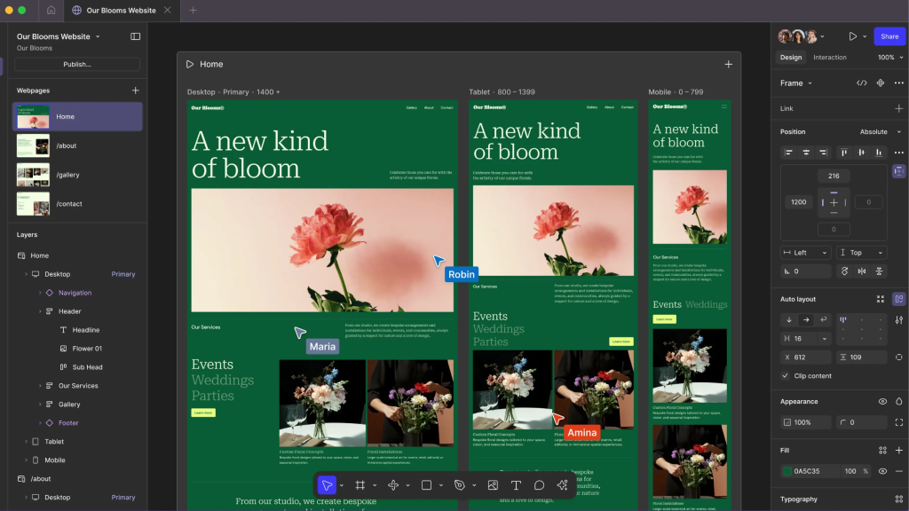Hide the Fill color using its eye toggle
The width and height of the screenshot is (909, 511).
pyautogui.click(x=881, y=471)
